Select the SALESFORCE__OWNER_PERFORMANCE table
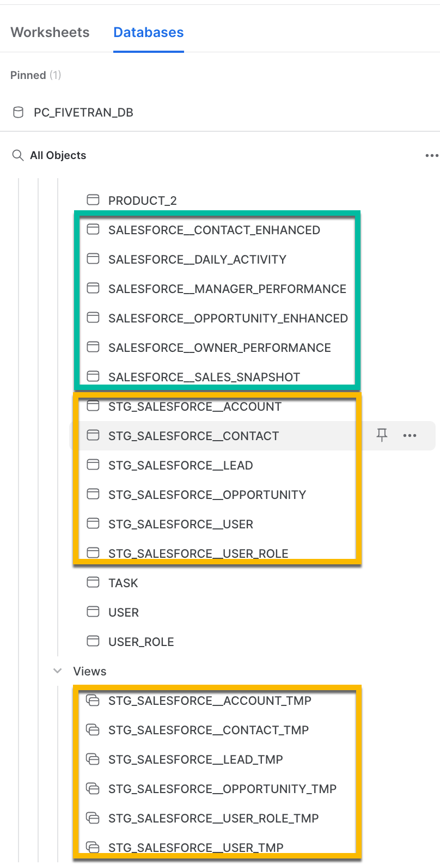 pos(219,348)
